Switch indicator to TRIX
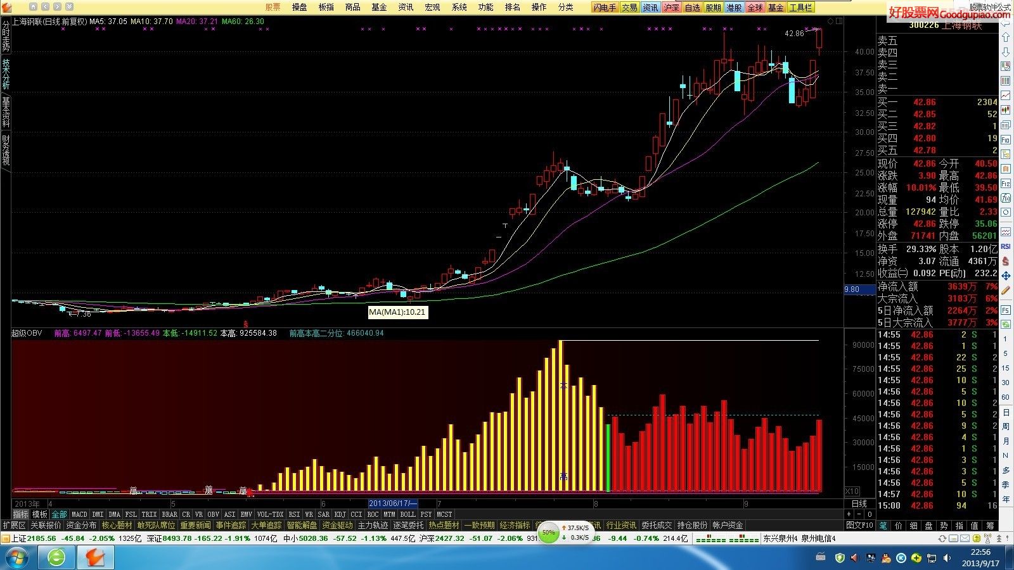 click(x=149, y=514)
